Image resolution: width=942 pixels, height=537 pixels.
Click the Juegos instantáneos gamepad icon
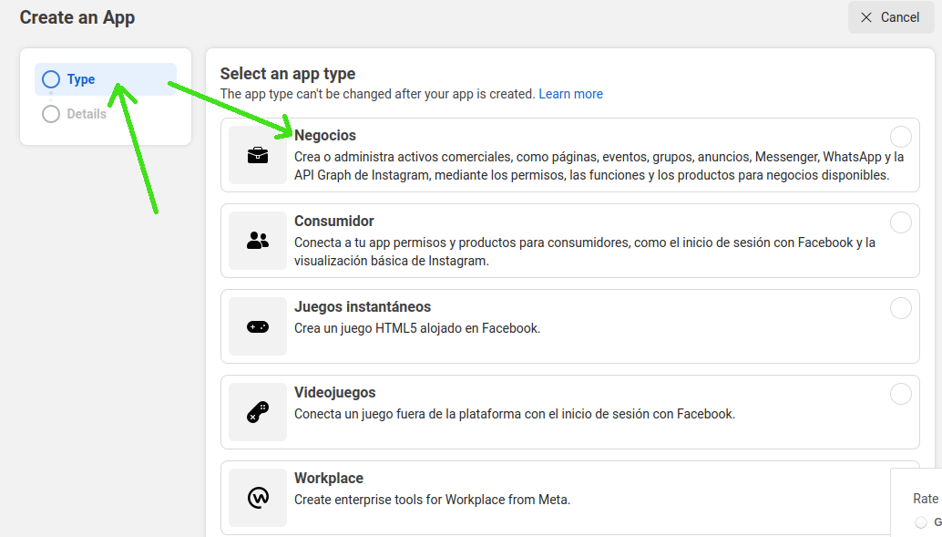coord(258,326)
